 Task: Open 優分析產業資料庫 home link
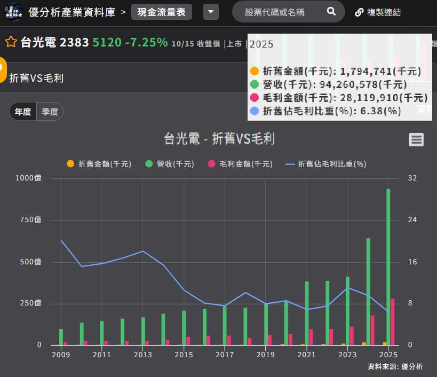click(72, 12)
